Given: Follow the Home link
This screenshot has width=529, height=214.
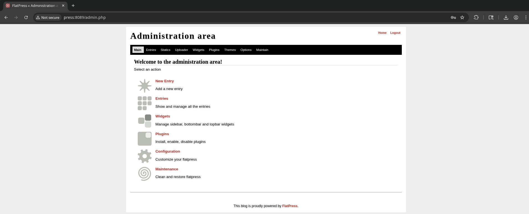Looking at the screenshot, I should [x=382, y=33].
